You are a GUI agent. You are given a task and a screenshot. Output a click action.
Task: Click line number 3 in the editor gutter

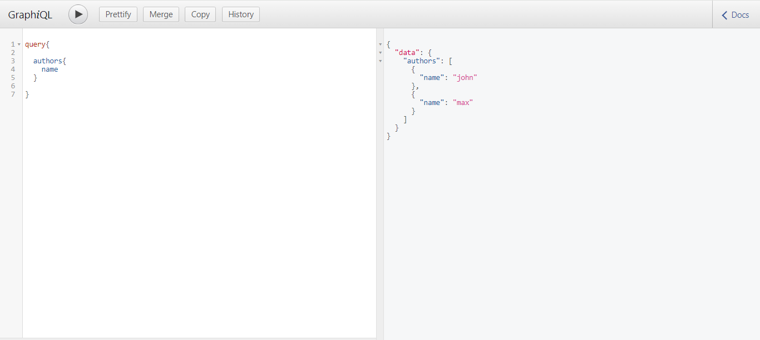pyautogui.click(x=13, y=61)
